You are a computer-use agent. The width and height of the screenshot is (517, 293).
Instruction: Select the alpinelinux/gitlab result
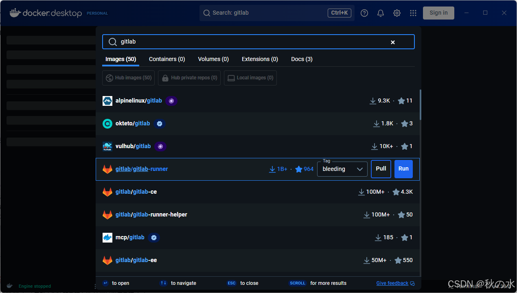pyautogui.click(x=257, y=101)
